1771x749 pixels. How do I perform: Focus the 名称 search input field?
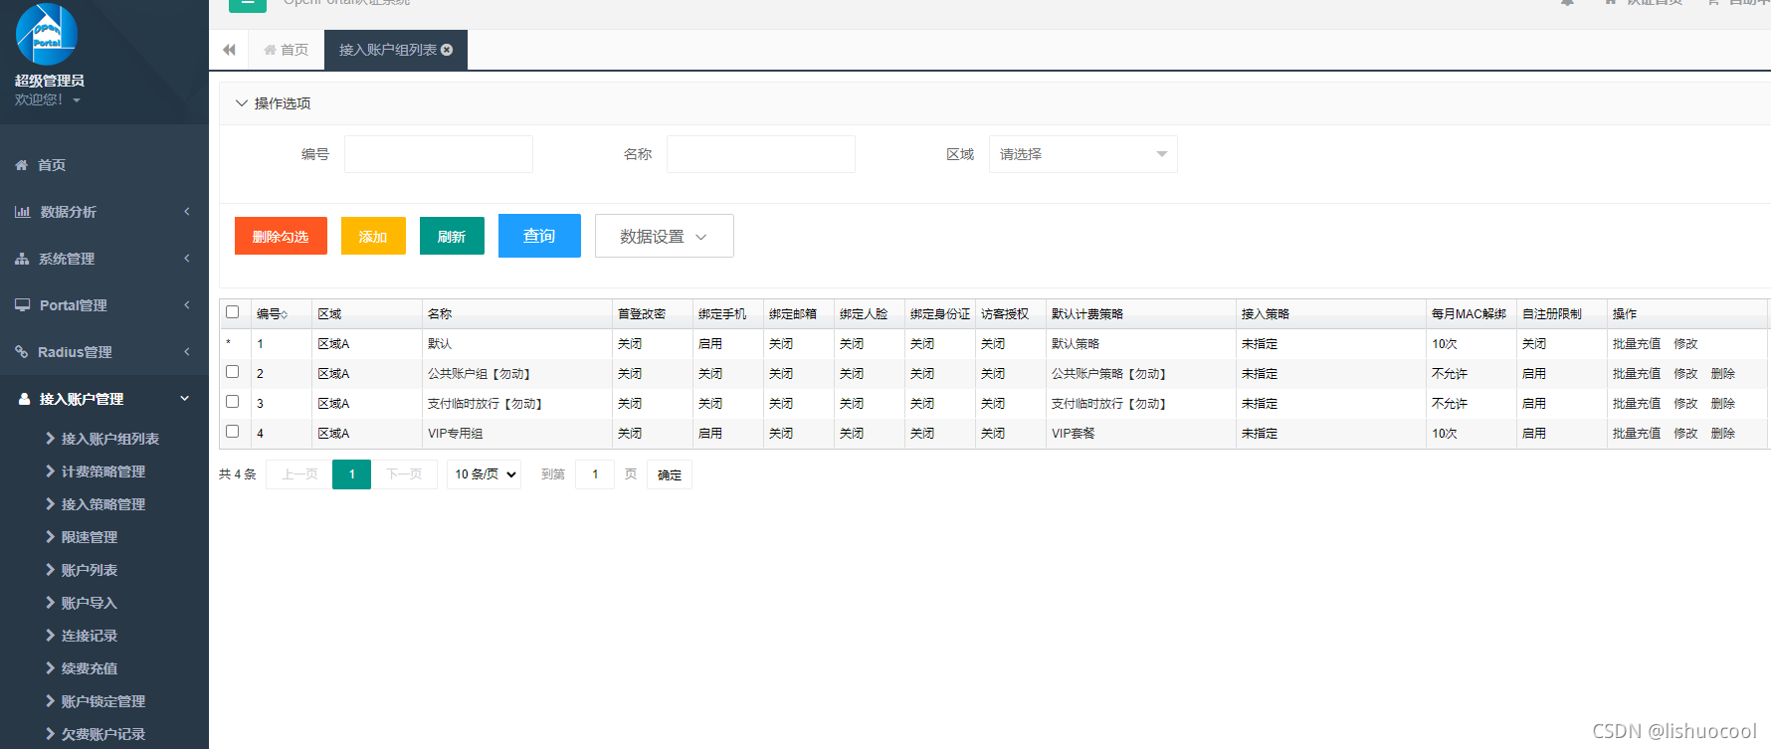tap(761, 154)
